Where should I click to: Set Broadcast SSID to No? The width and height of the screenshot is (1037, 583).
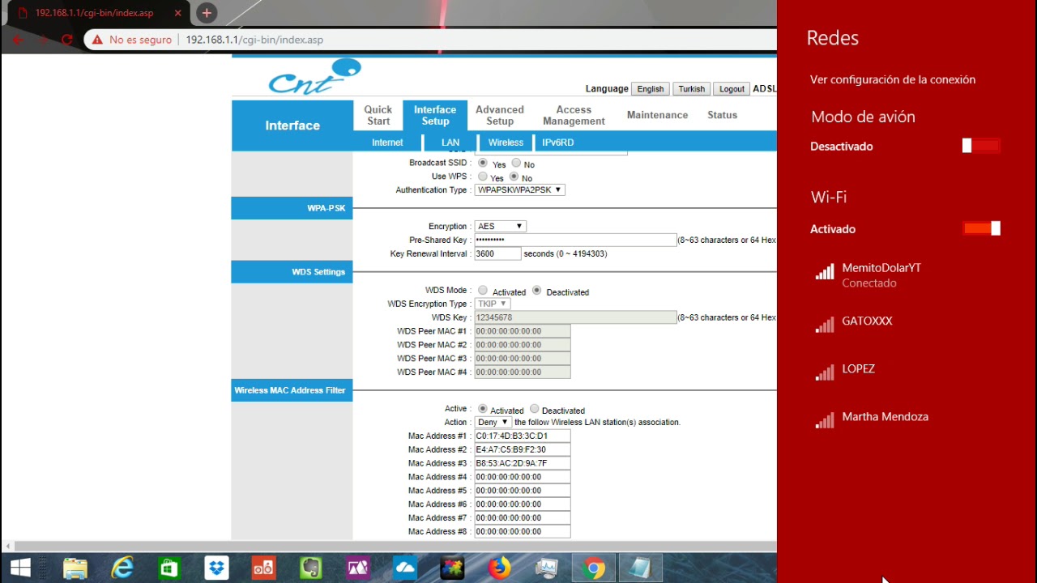point(516,163)
